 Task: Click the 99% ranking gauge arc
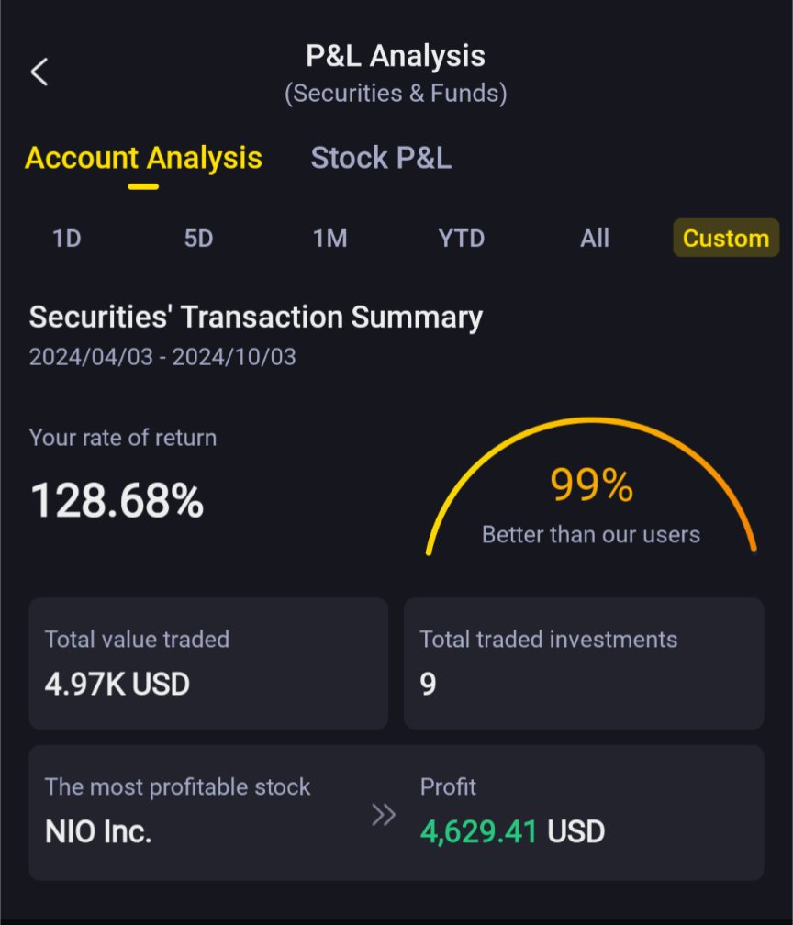pos(591,431)
